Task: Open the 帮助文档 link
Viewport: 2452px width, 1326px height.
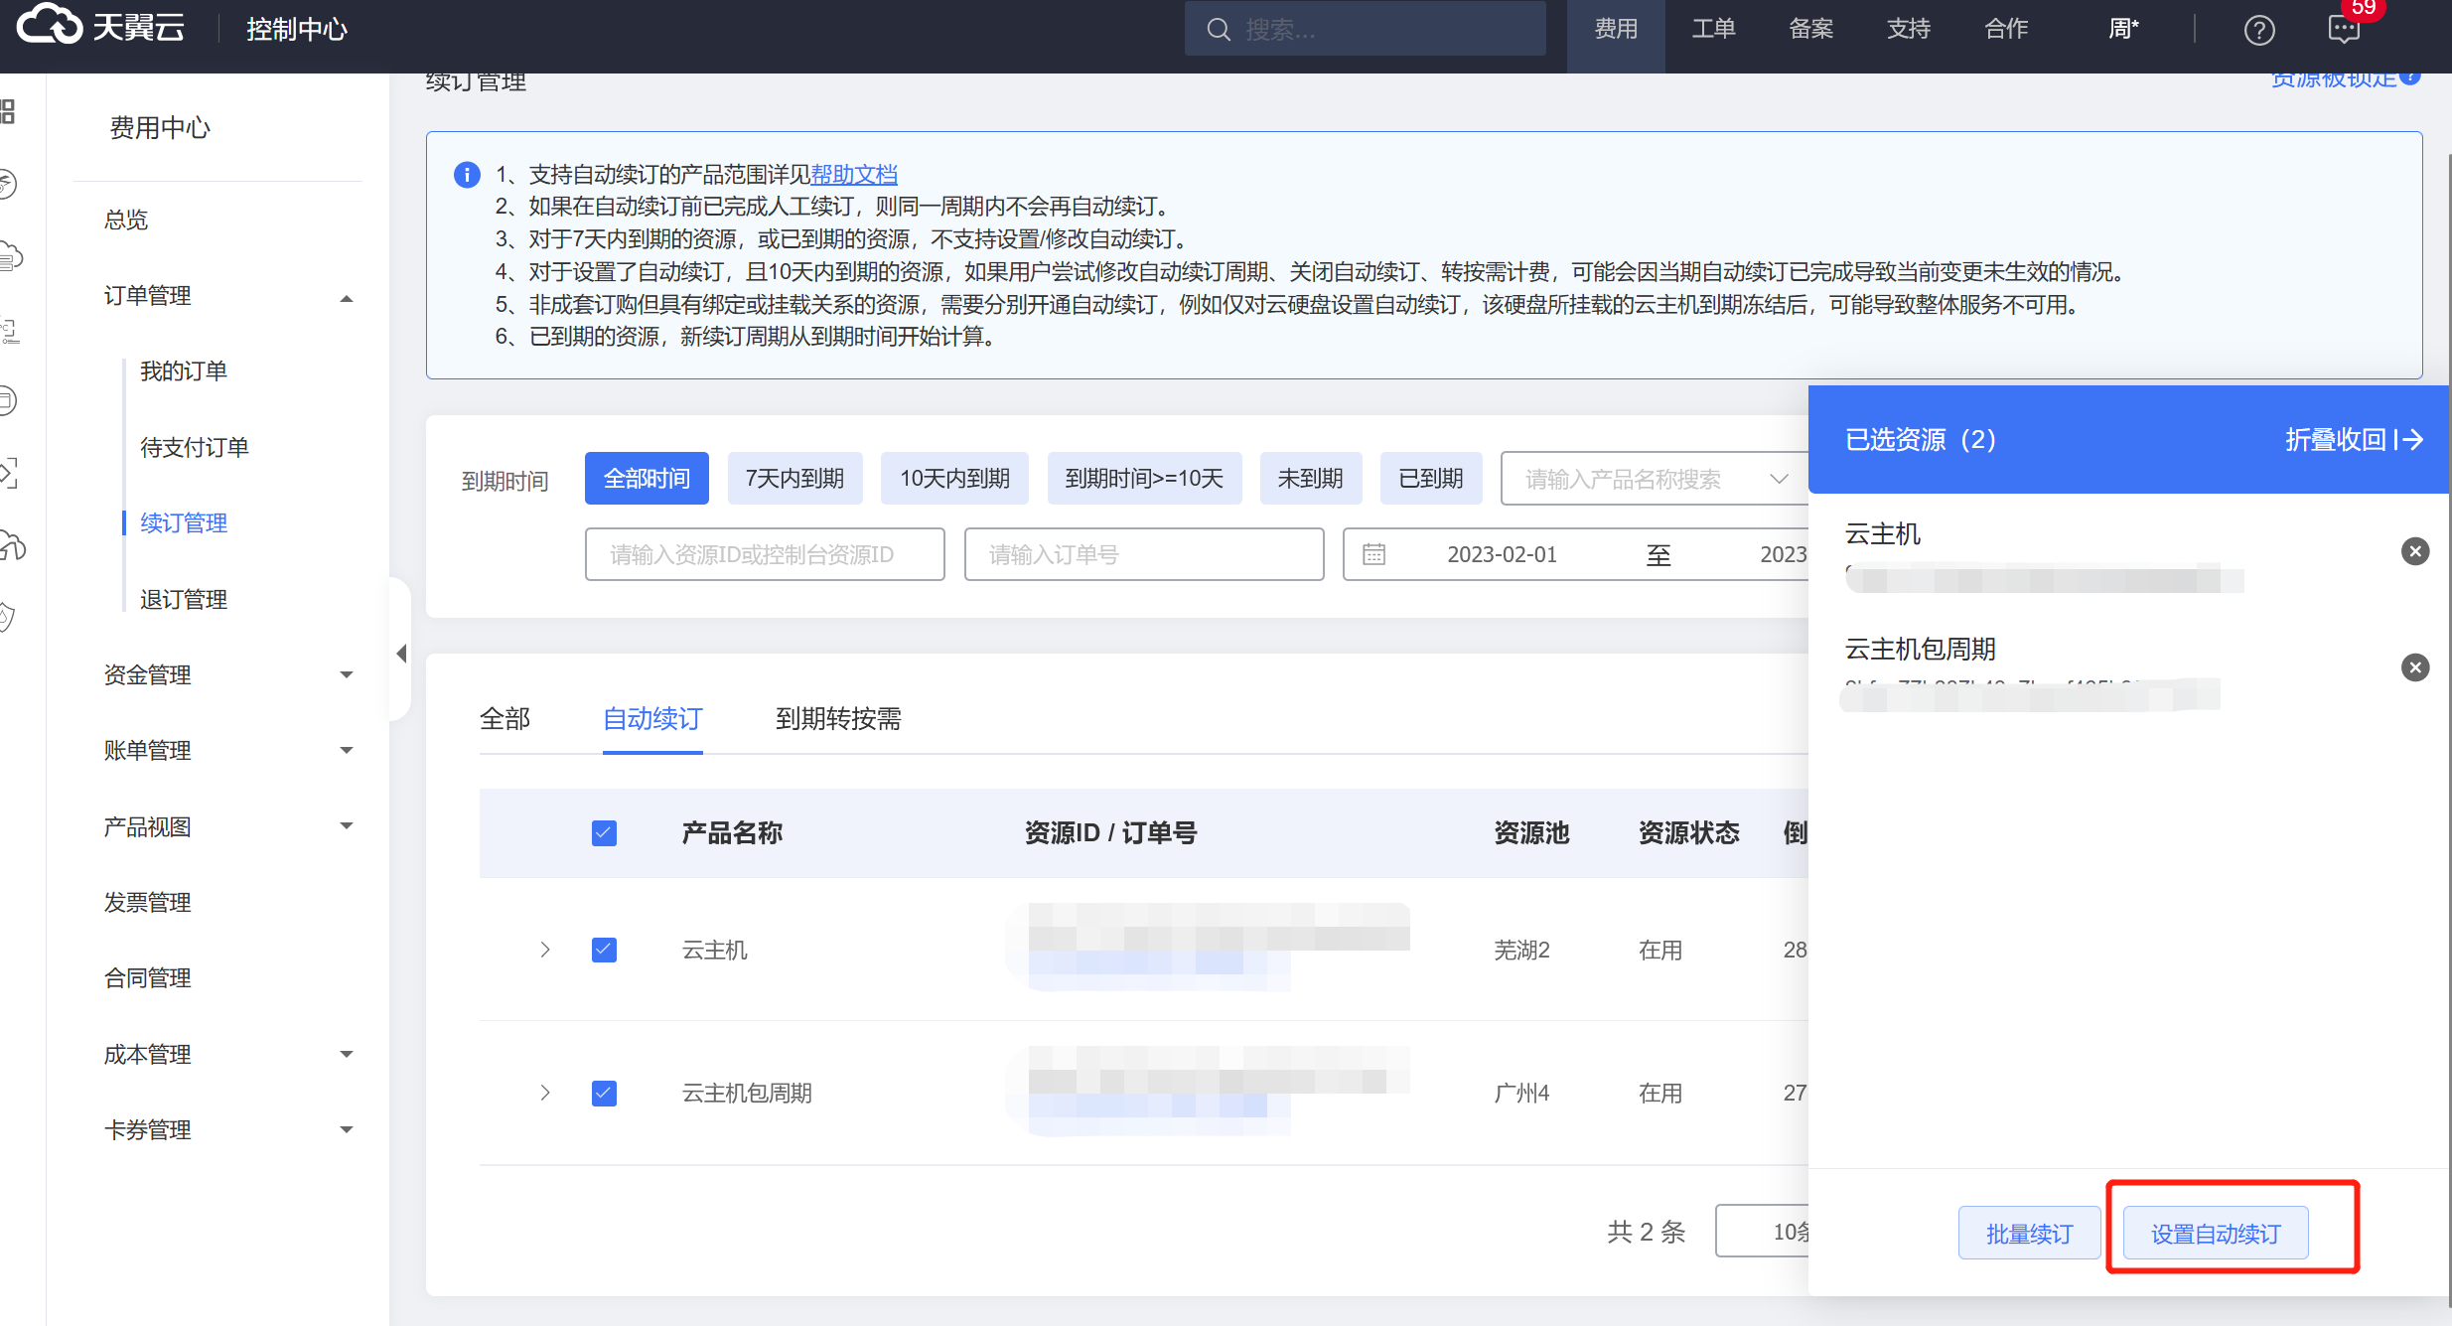Action: pos(853,175)
